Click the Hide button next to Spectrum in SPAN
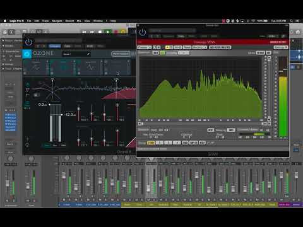Image resolution: width=303 pixels, height=227 pixels. pyautogui.click(x=155, y=53)
